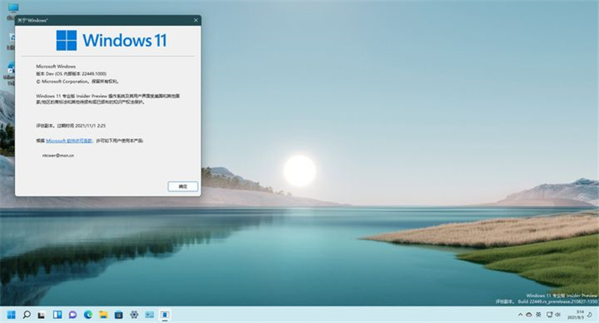This screenshot has height=323, width=599.
Task: Select the This PC desktop icon
Action: [x=13, y=9]
